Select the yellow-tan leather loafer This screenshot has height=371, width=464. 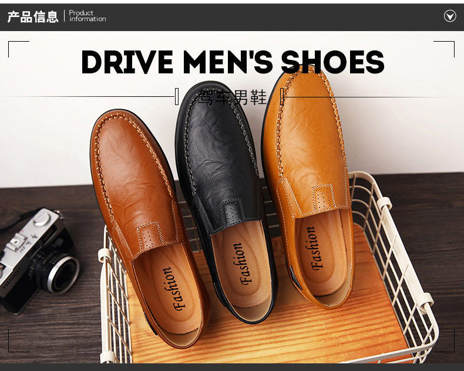pyautogui.click(x=308, y=187)
